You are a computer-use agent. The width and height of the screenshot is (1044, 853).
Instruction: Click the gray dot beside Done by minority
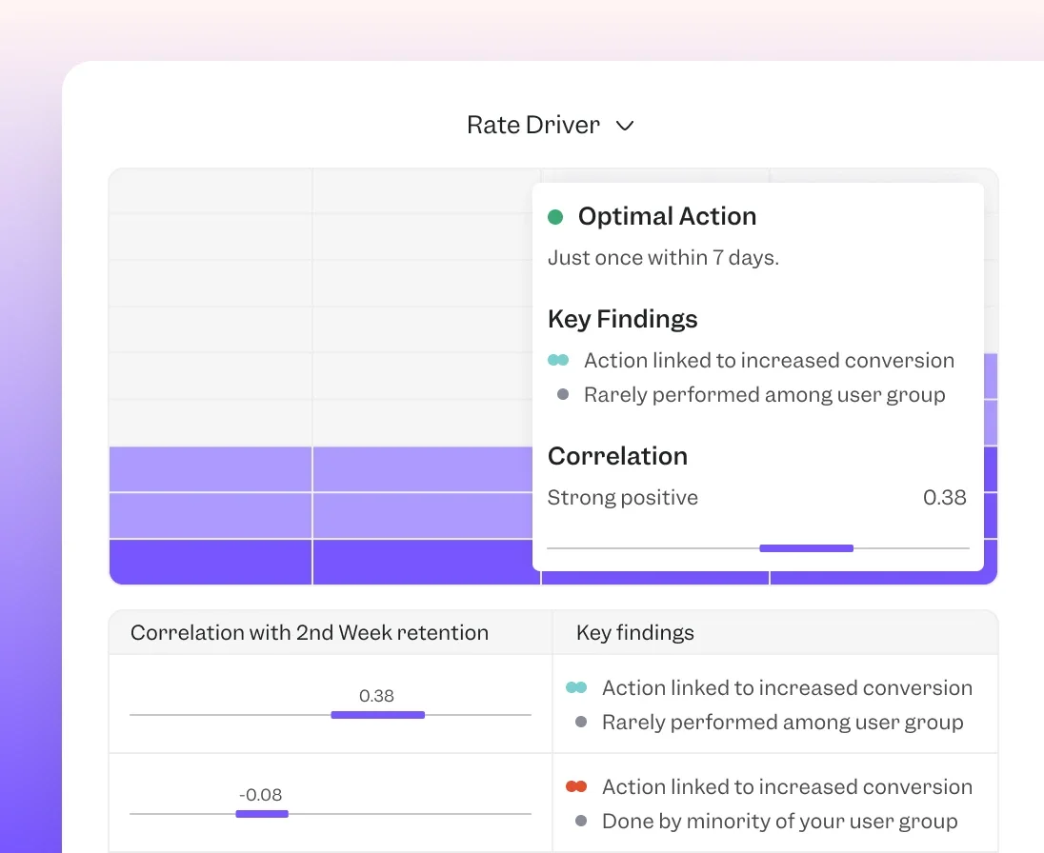point(581,822)
